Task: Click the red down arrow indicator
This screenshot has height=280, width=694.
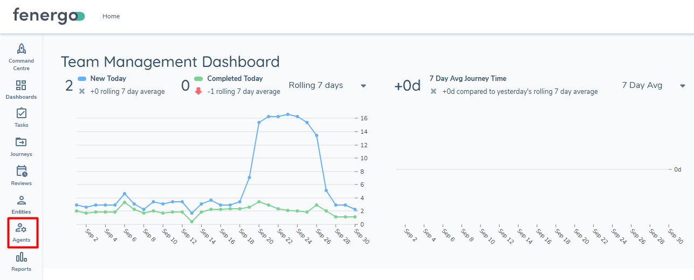Action: [198, 91]
